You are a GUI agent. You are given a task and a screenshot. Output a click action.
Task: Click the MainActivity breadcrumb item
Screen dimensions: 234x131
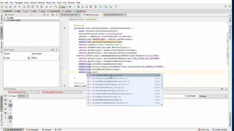coord(80,11)
